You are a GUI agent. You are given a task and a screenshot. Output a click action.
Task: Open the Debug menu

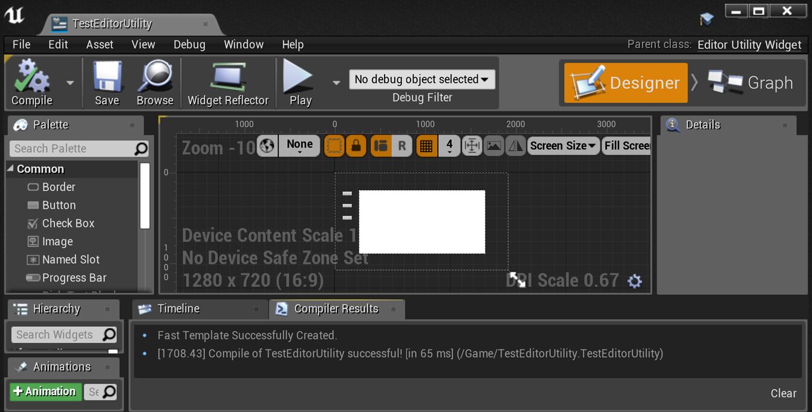coord(189,44)
